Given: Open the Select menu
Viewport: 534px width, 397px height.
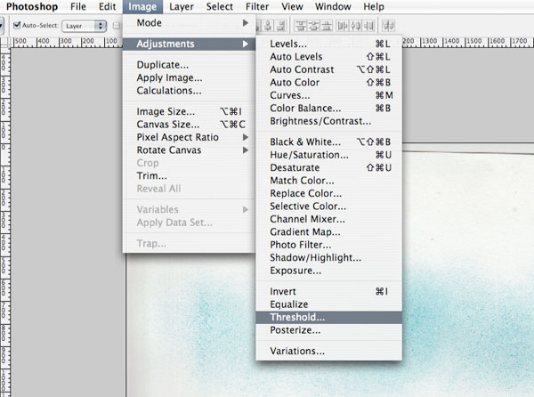Looking at the screenshot, I should coord(219,6).
